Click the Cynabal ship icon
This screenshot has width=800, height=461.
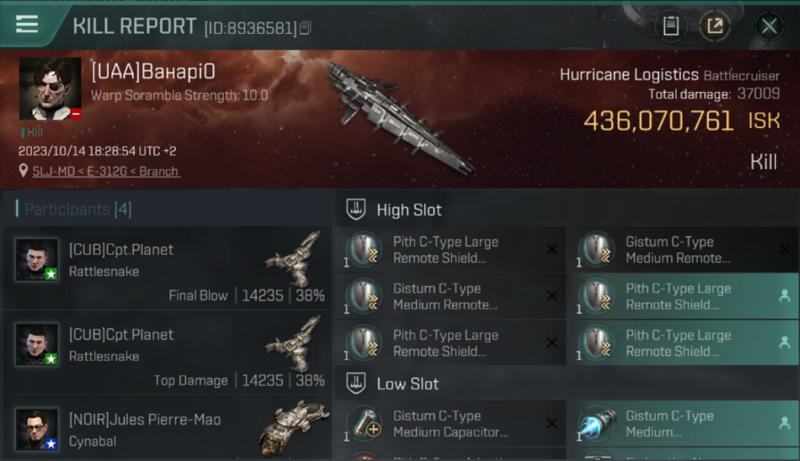[294, 428]
